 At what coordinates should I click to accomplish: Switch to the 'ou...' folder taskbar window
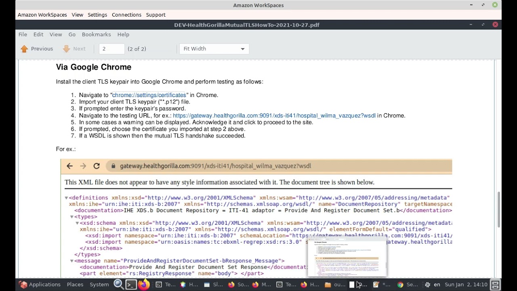335,285
